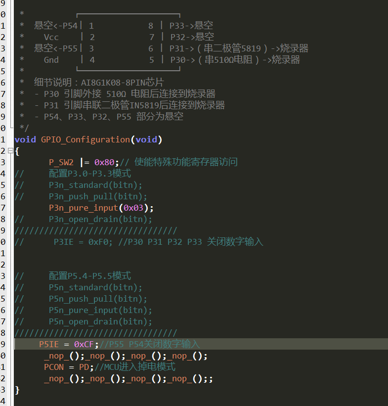
Task: Click the closing brace of the function
Action: [17, 390]
